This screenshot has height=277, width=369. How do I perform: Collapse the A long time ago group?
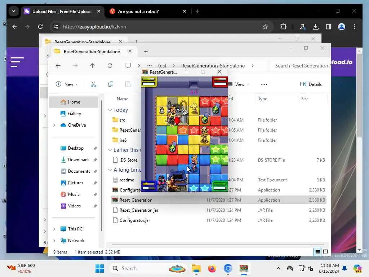pos(110,170)
